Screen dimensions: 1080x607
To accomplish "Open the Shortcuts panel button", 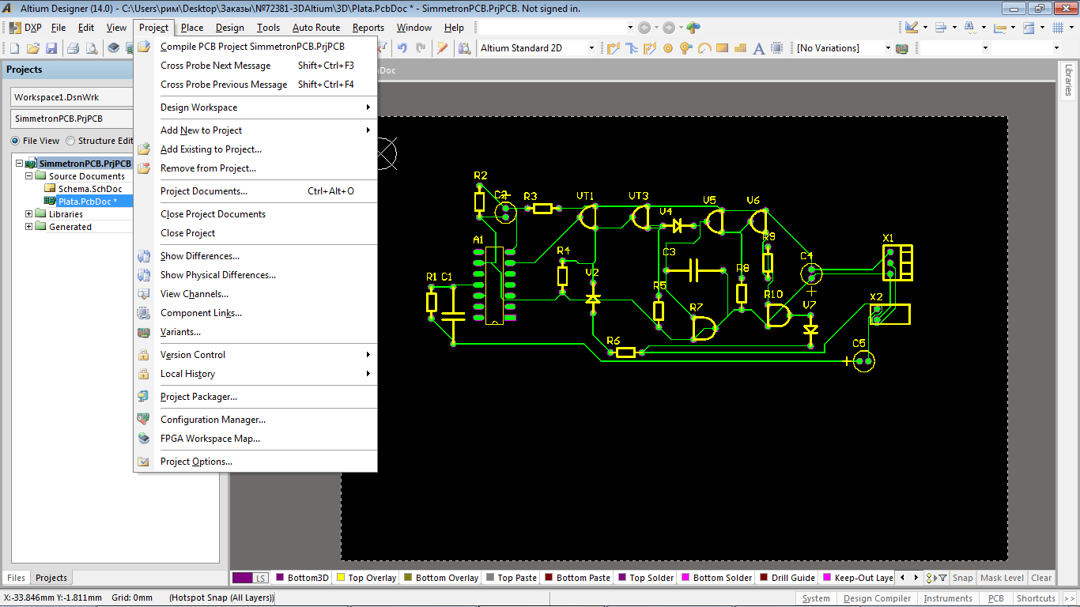I will coord(1036,598).
